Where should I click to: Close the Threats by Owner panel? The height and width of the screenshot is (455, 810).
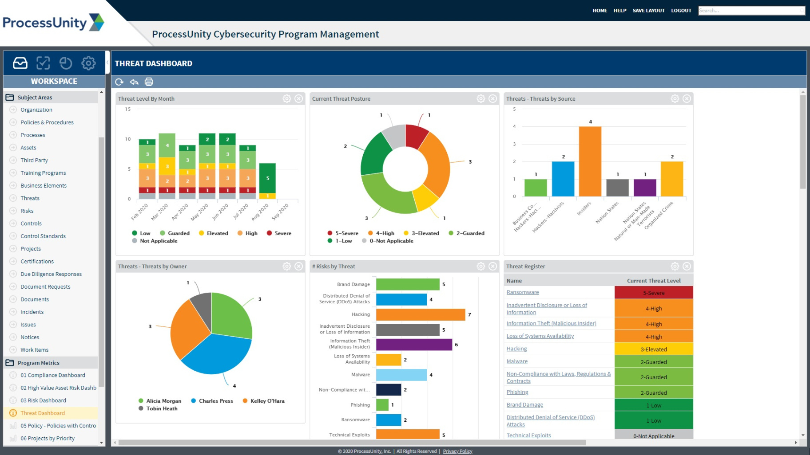299,266
